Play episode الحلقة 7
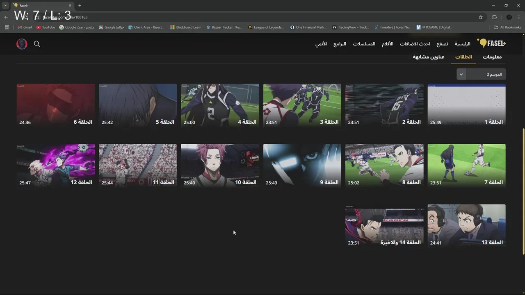This screenshot has height=295, width=525. click(467, 165)
